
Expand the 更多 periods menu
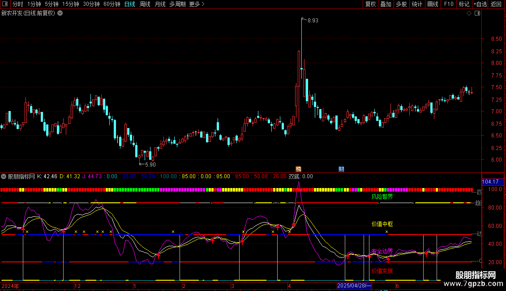[x=197, y=4]
